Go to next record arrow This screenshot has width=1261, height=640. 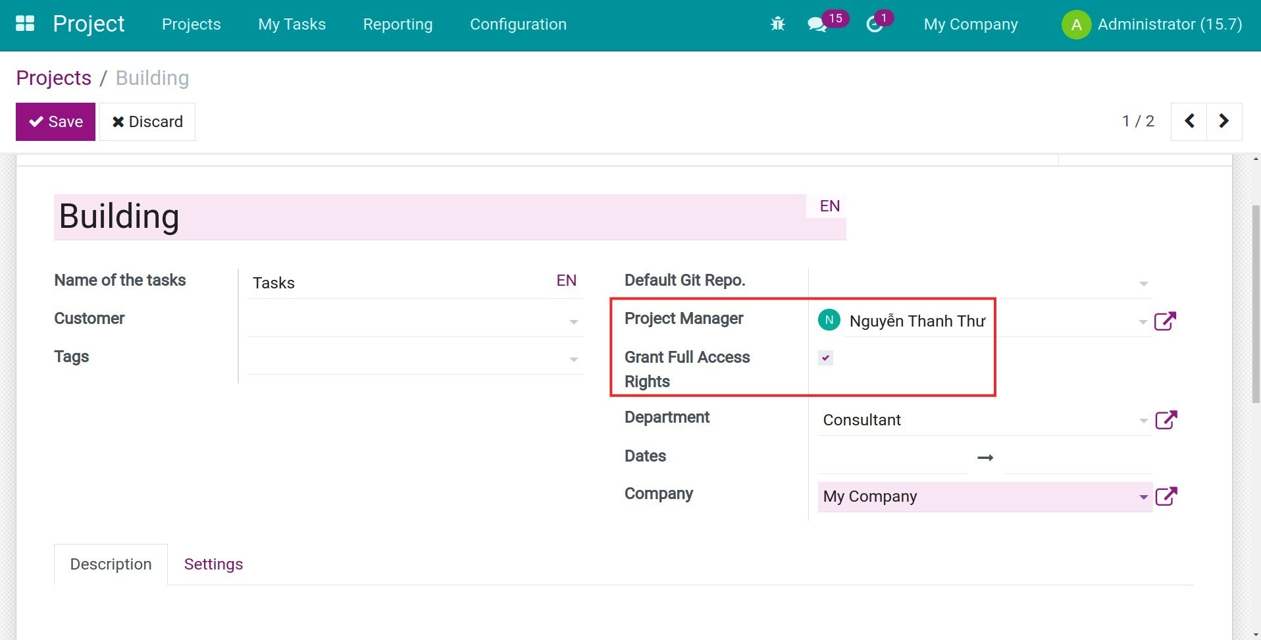tap(1223, 121)
